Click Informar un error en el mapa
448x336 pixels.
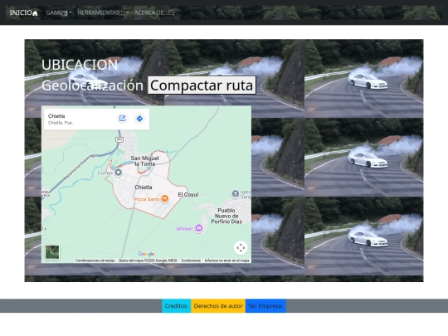point(226,261)
